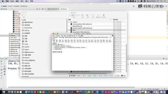
Task: Expand the _struct folder in Finder
Action: (69, 22)
